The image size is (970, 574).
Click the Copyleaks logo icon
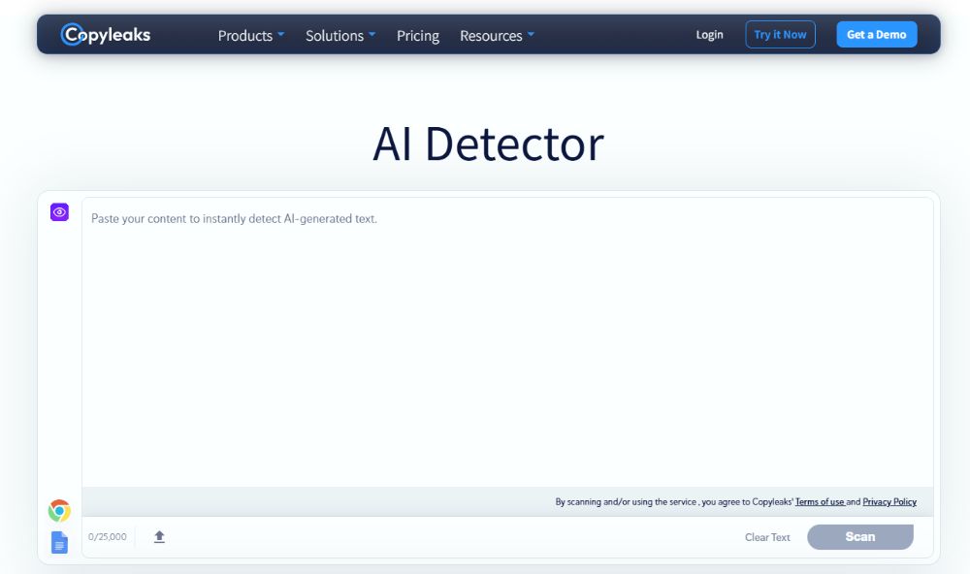(x=71, y=34)
